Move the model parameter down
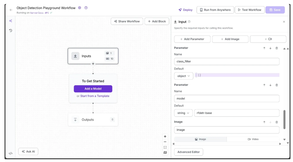This screenshot has width=293, height=162. pyautogui.click(x=270, y=85)
